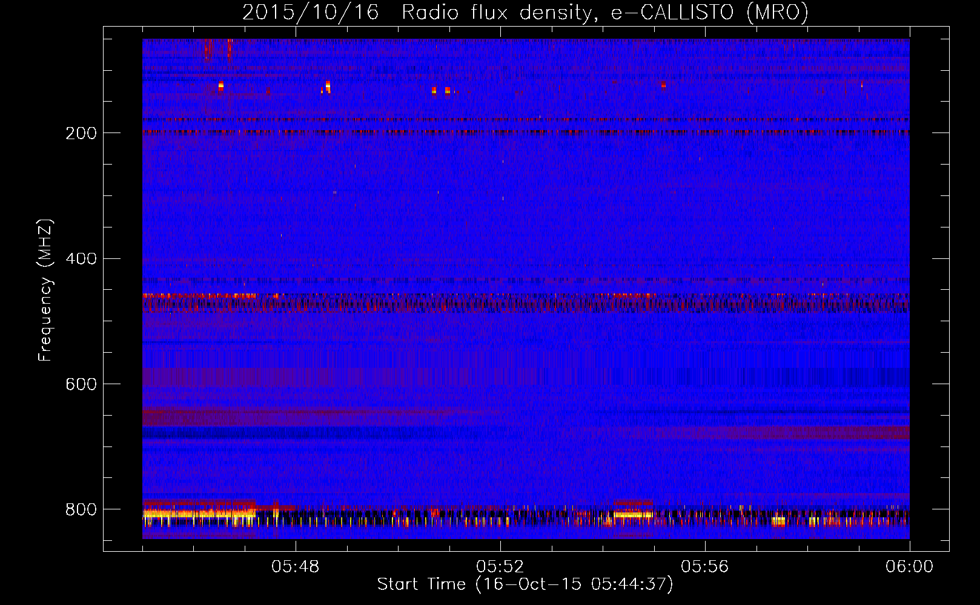980x605 pixels.
Task: Click the '400' frequency tick label
Action: click(x=81, y=259)
